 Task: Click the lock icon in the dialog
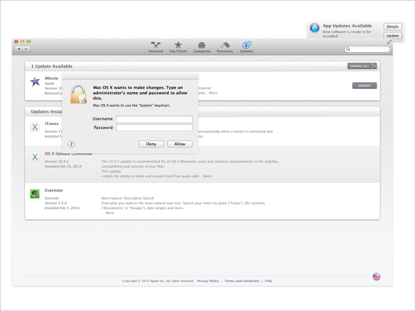tap(78, 94)
